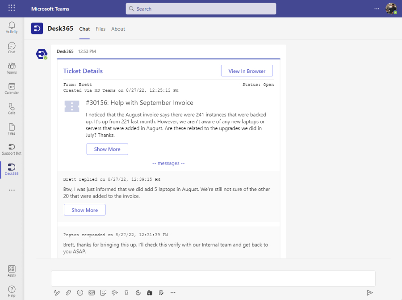Click 'Microsoft Teams' title text
Screen dimensions: 402x300
(50, 9)
